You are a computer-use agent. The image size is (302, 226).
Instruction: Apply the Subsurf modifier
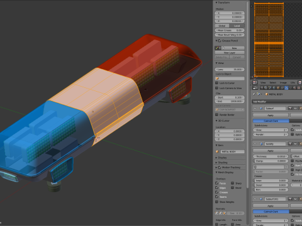(x=271, y=116)
